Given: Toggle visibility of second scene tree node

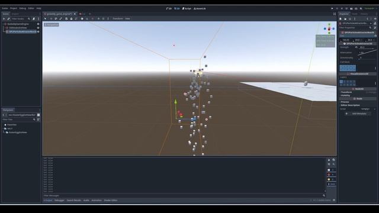Looking at the screenshot, I should pos(38,28).
